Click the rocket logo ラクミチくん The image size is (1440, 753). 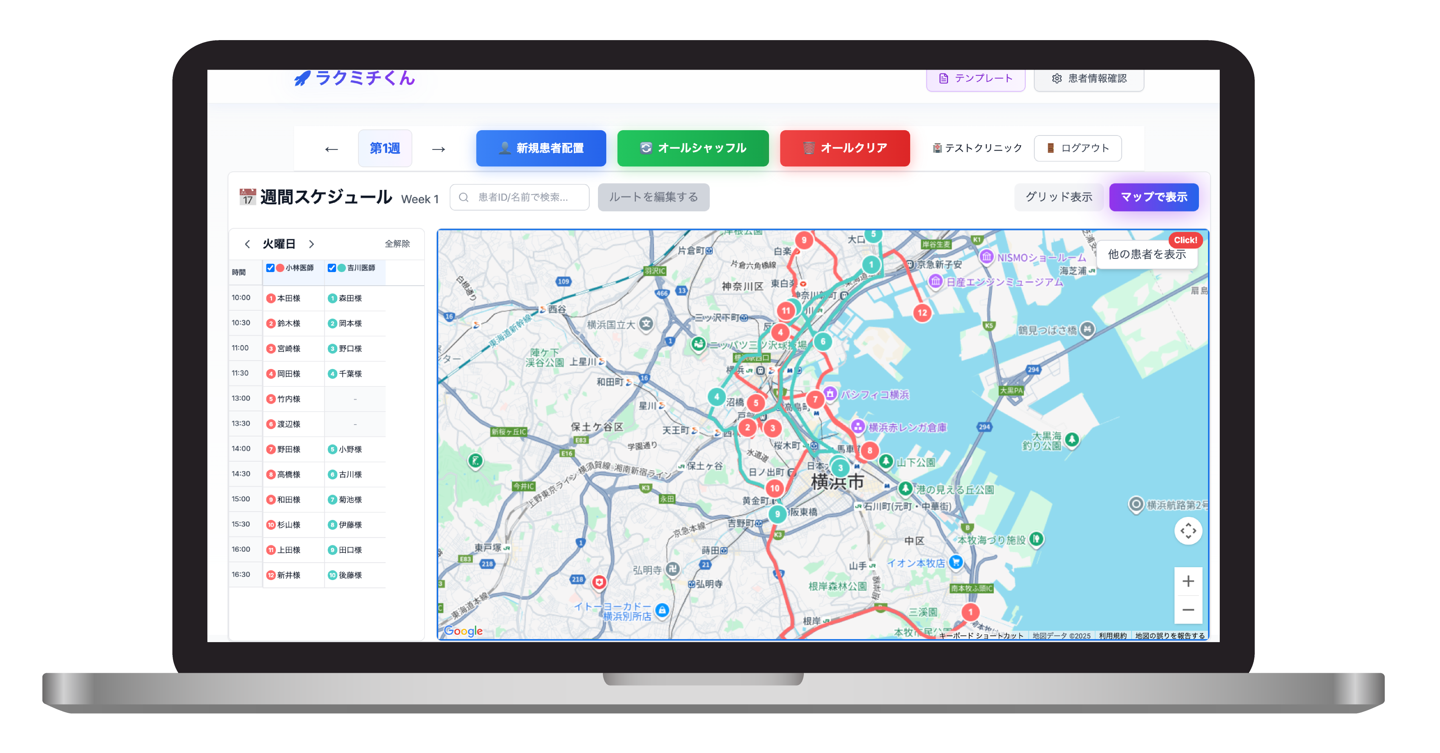tap(354, 78)
